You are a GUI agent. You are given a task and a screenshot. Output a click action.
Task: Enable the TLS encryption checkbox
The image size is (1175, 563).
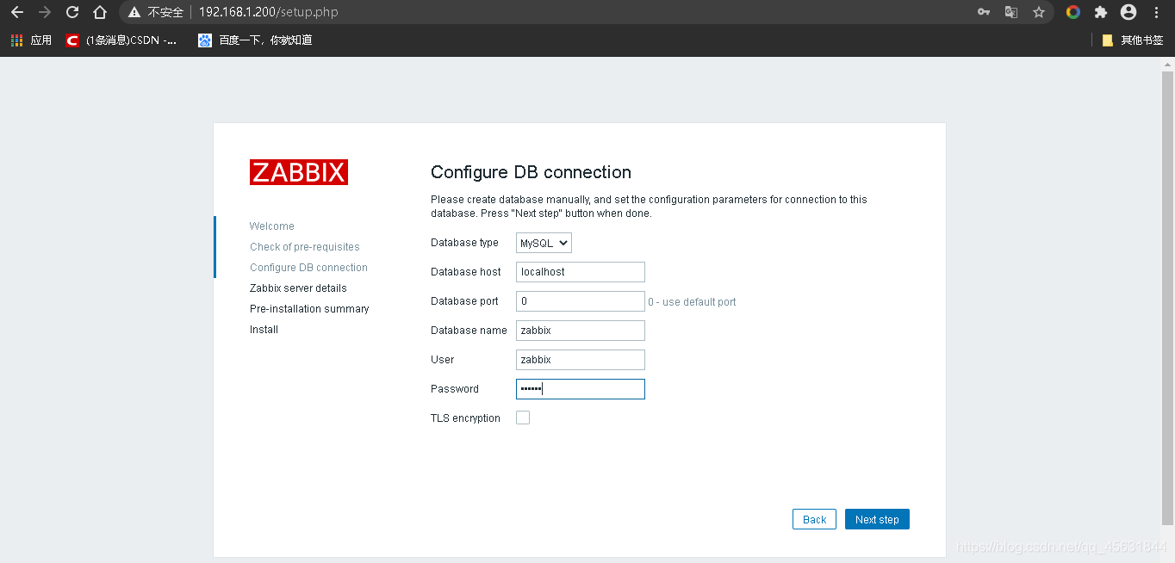coord(523,418)
